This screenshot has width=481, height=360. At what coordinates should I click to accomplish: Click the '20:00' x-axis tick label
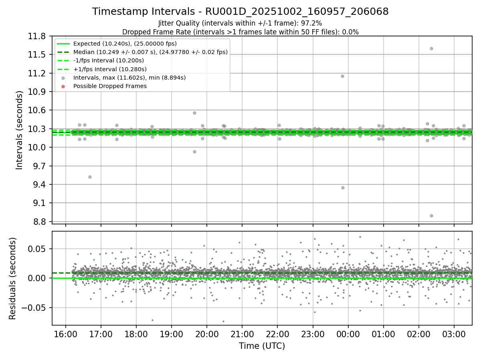point(206,334)
